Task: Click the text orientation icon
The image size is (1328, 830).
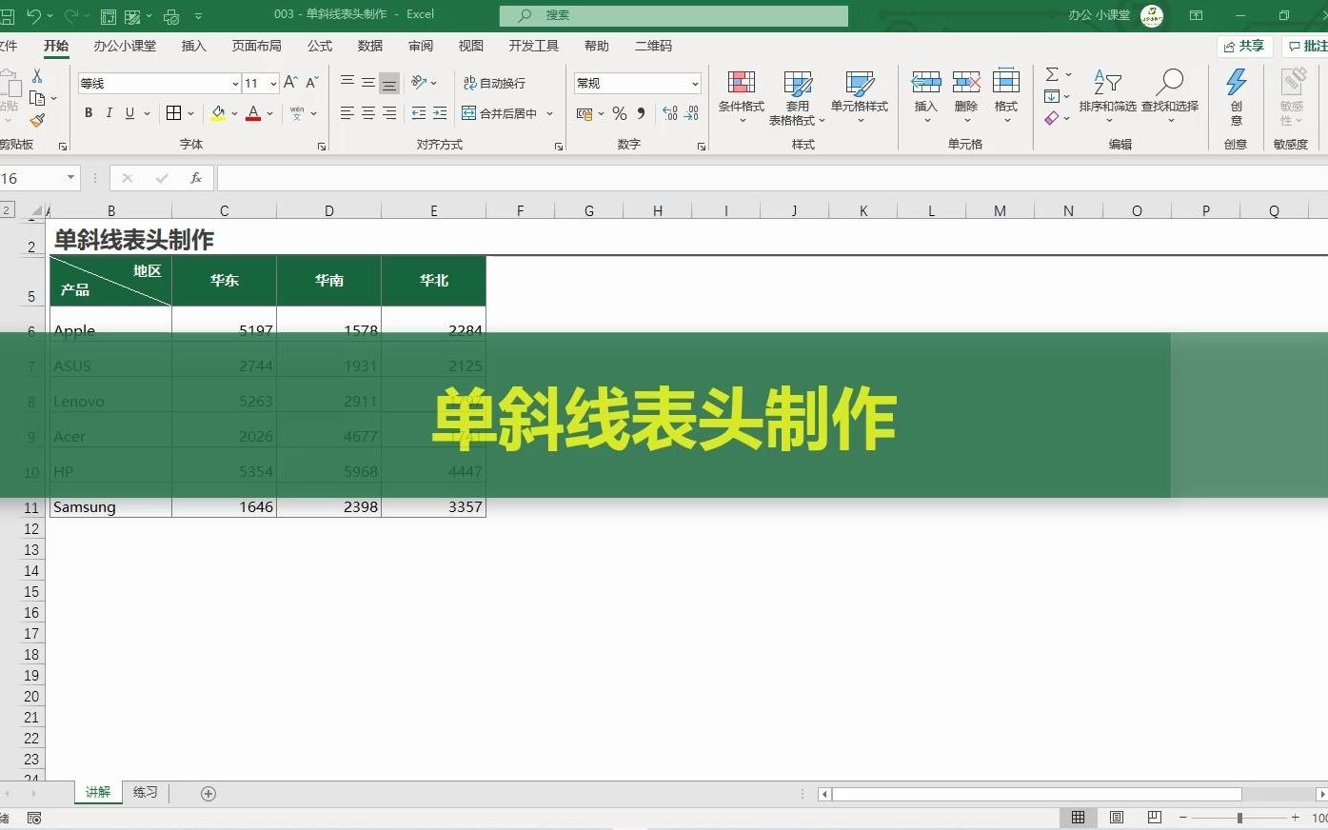Action: pyautogui.click(x=419, y=83)
